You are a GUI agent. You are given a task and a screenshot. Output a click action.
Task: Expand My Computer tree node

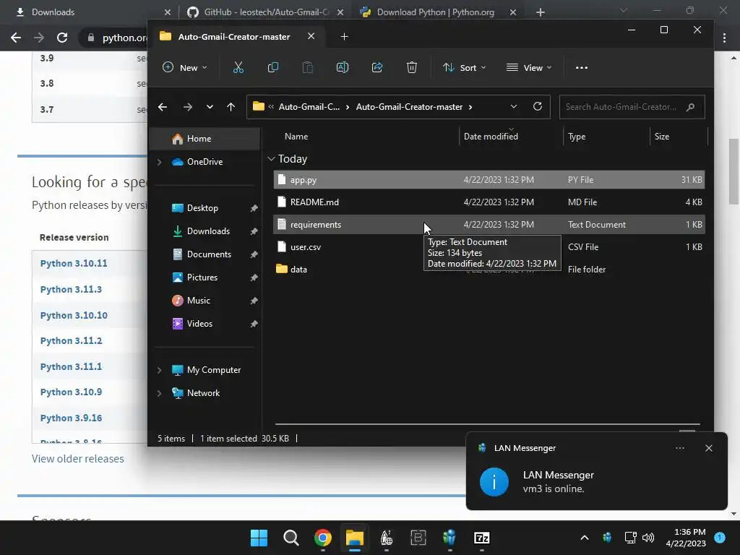(160, 370)
